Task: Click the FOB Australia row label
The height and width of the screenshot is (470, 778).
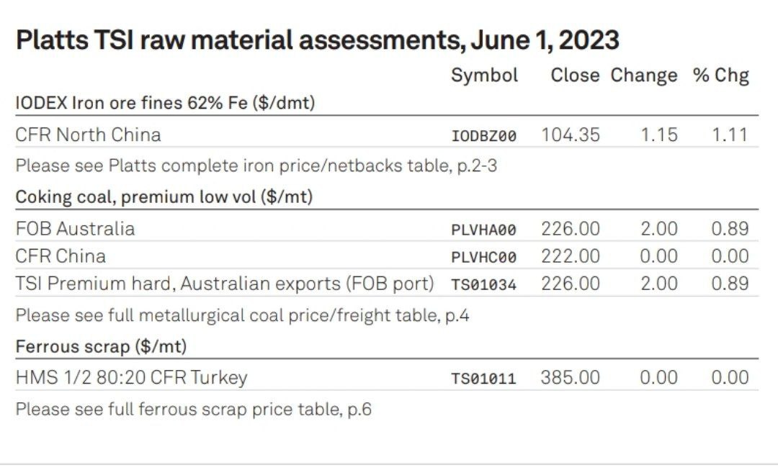Action: 75,229
